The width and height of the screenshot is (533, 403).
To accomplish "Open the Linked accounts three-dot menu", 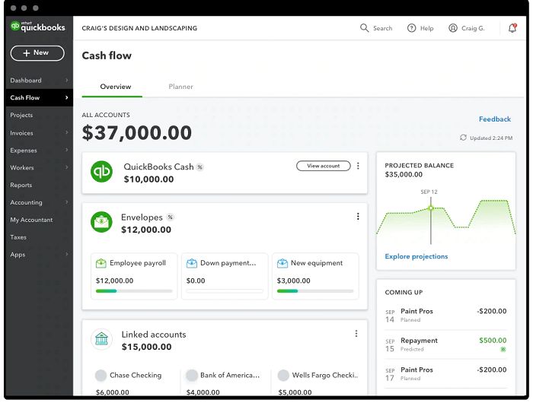I will [x=356, y=334].
